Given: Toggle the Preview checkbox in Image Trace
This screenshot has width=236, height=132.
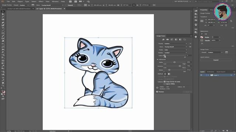Looking at the screenshot, I should 157,92.
